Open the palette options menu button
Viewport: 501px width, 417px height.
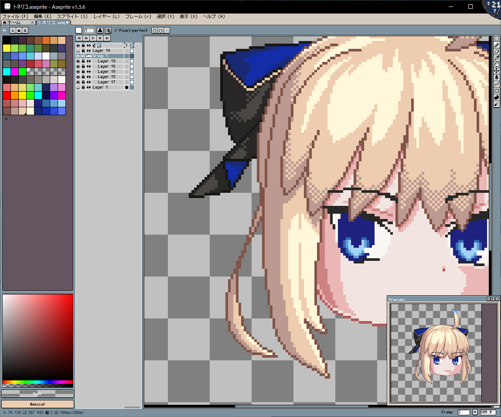[25, 31]
